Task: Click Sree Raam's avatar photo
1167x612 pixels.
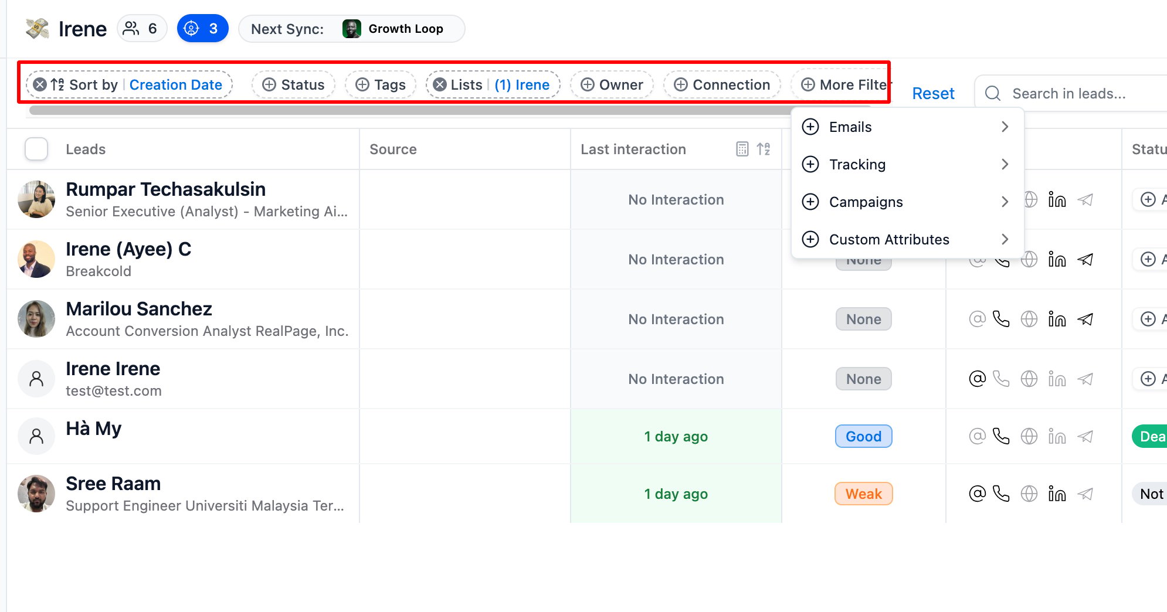Action: tap(36, 494)
